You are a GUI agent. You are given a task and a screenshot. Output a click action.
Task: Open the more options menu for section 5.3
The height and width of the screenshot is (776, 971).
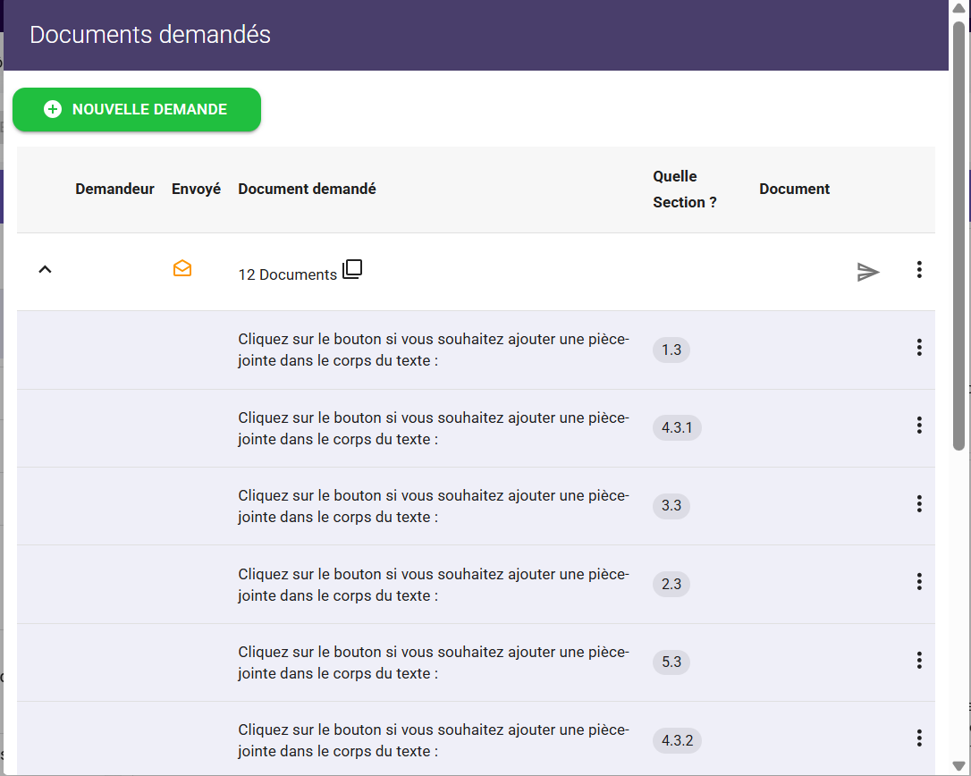[x=919, y=660]
